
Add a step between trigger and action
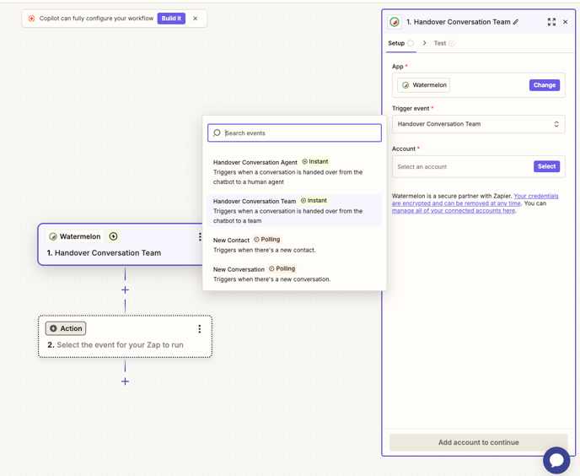pos(125,289)
